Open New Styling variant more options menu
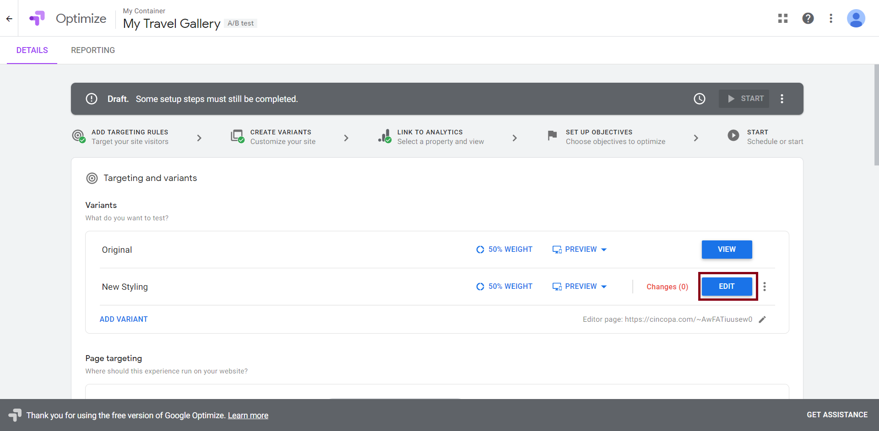 click(x=765, y=287)
